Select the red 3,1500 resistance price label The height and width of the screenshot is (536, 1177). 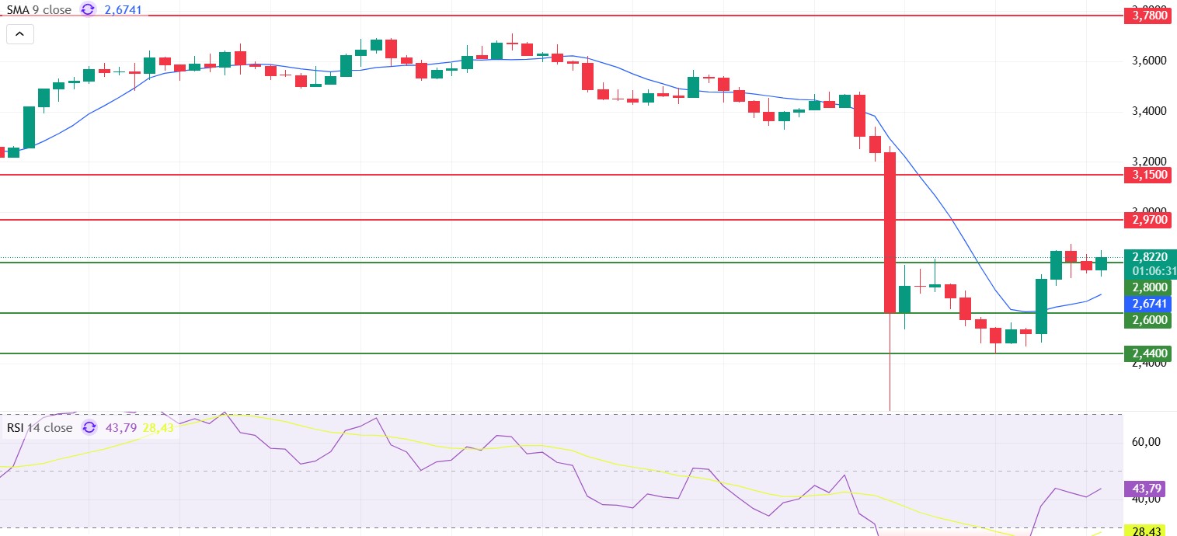coord(1151,175)
